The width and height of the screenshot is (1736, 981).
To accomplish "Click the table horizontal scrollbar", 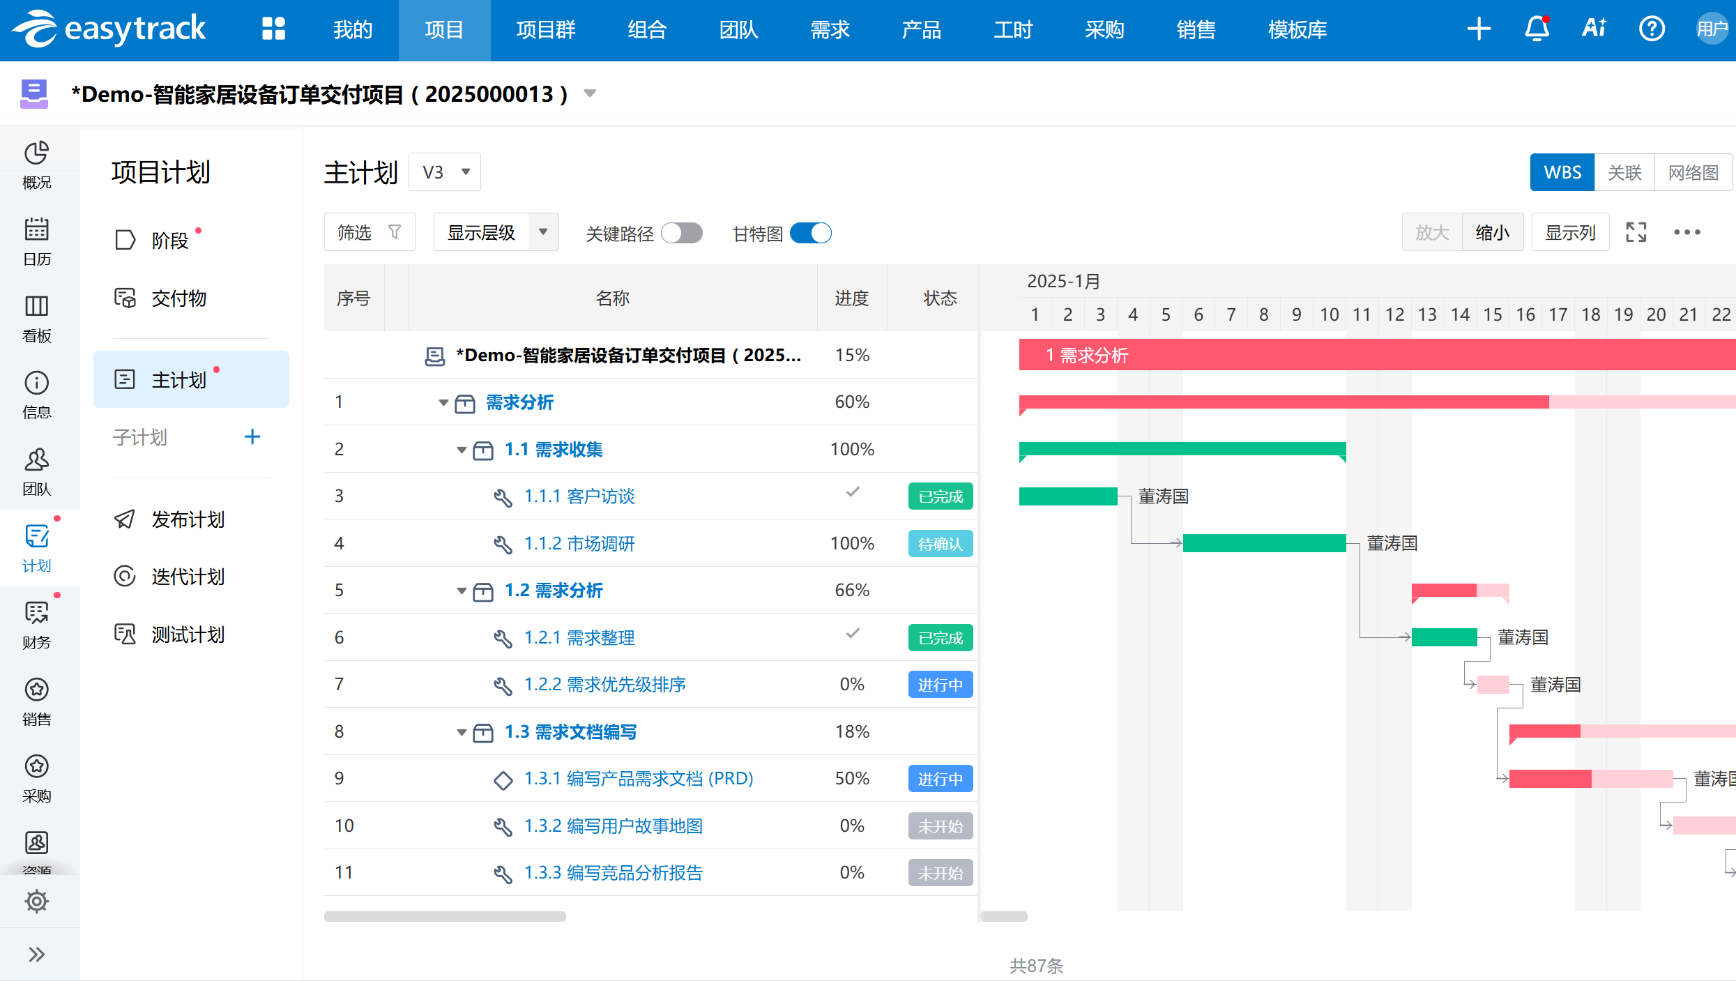I will tap(445, 916).
